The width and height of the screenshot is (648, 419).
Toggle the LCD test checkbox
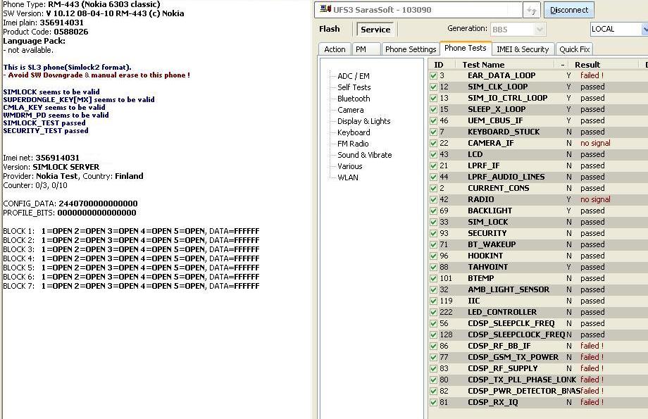[433, 154]
